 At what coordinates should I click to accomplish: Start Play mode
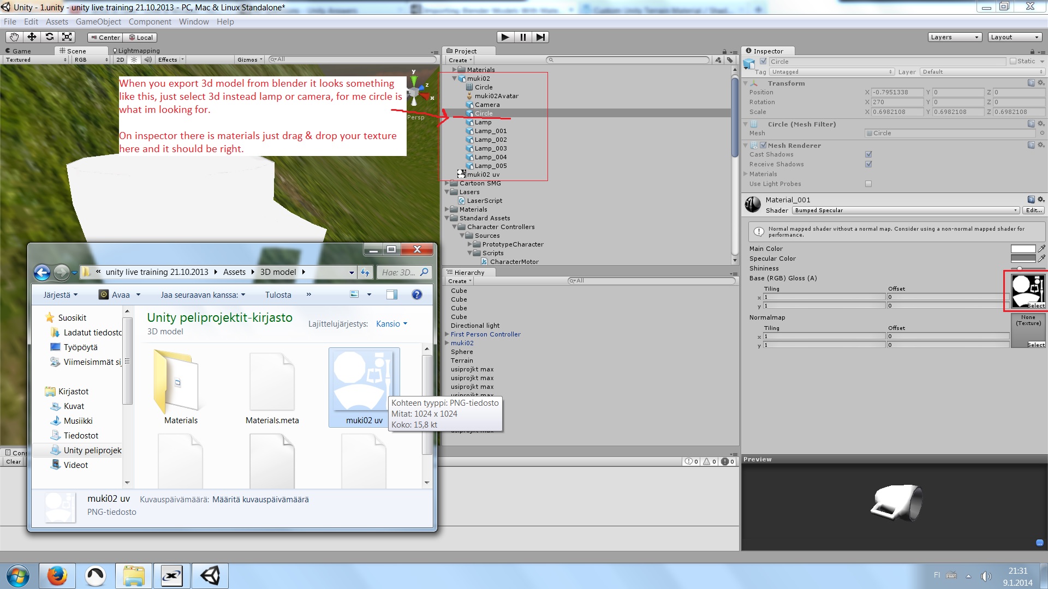(x=505, y=37)
